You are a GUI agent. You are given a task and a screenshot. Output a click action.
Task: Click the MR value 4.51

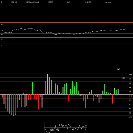[123, 78]
